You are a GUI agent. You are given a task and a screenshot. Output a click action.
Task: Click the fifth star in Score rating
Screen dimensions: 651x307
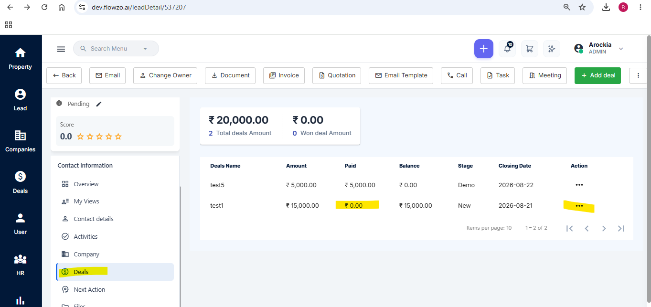click(118, 137)
